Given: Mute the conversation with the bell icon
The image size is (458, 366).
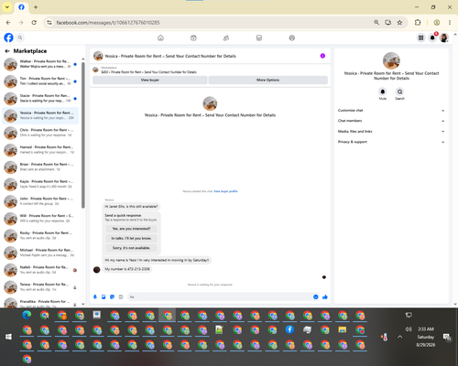Looking at the screenshot, I should point(383,91).
